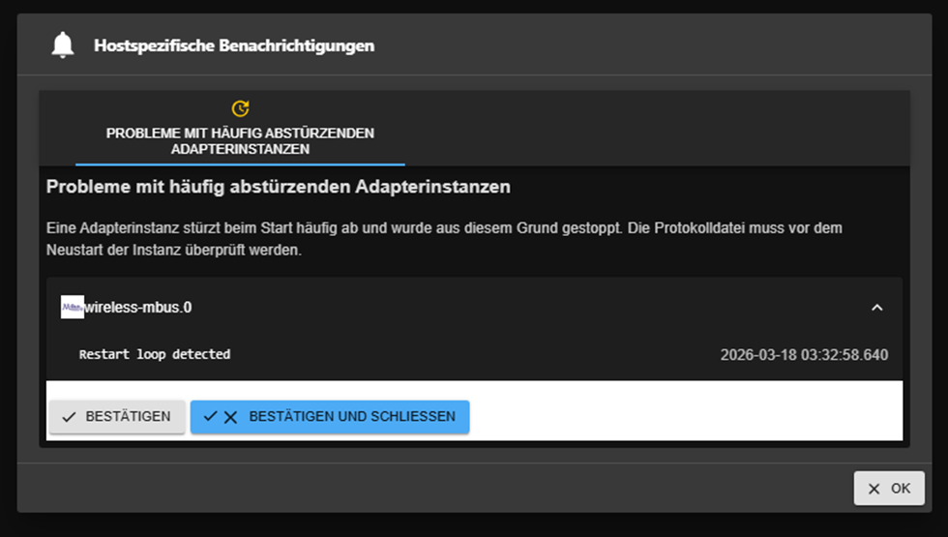Image resolution: width=948 pixels, height=537 pixels.
Task: Click the blue underline beneath the active tab
Action: [240, 164]
